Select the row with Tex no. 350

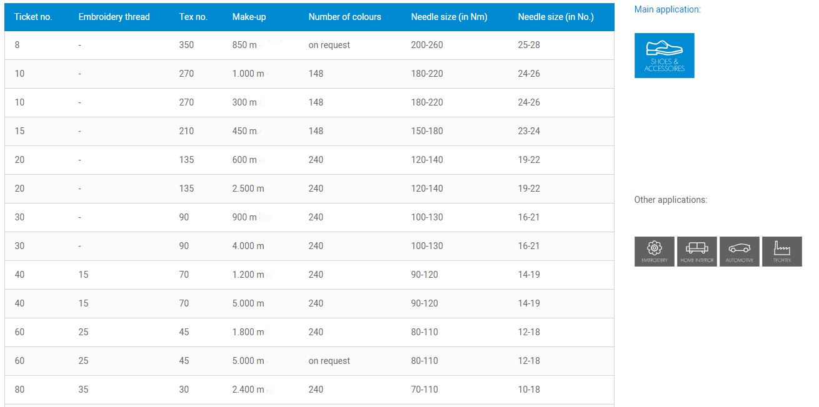click(x=309, y=45)
